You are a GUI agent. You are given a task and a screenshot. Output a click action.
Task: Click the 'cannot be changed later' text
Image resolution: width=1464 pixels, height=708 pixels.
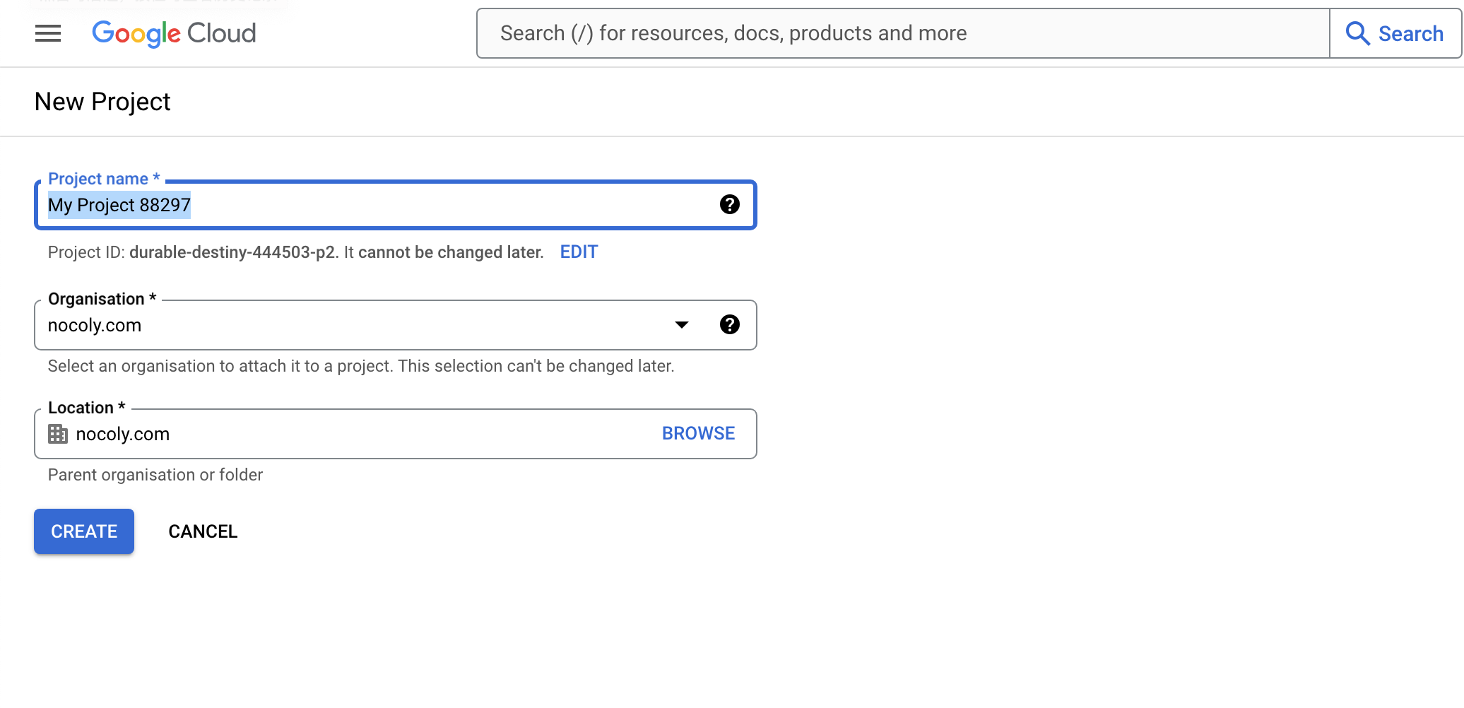[x=451, y=252]
